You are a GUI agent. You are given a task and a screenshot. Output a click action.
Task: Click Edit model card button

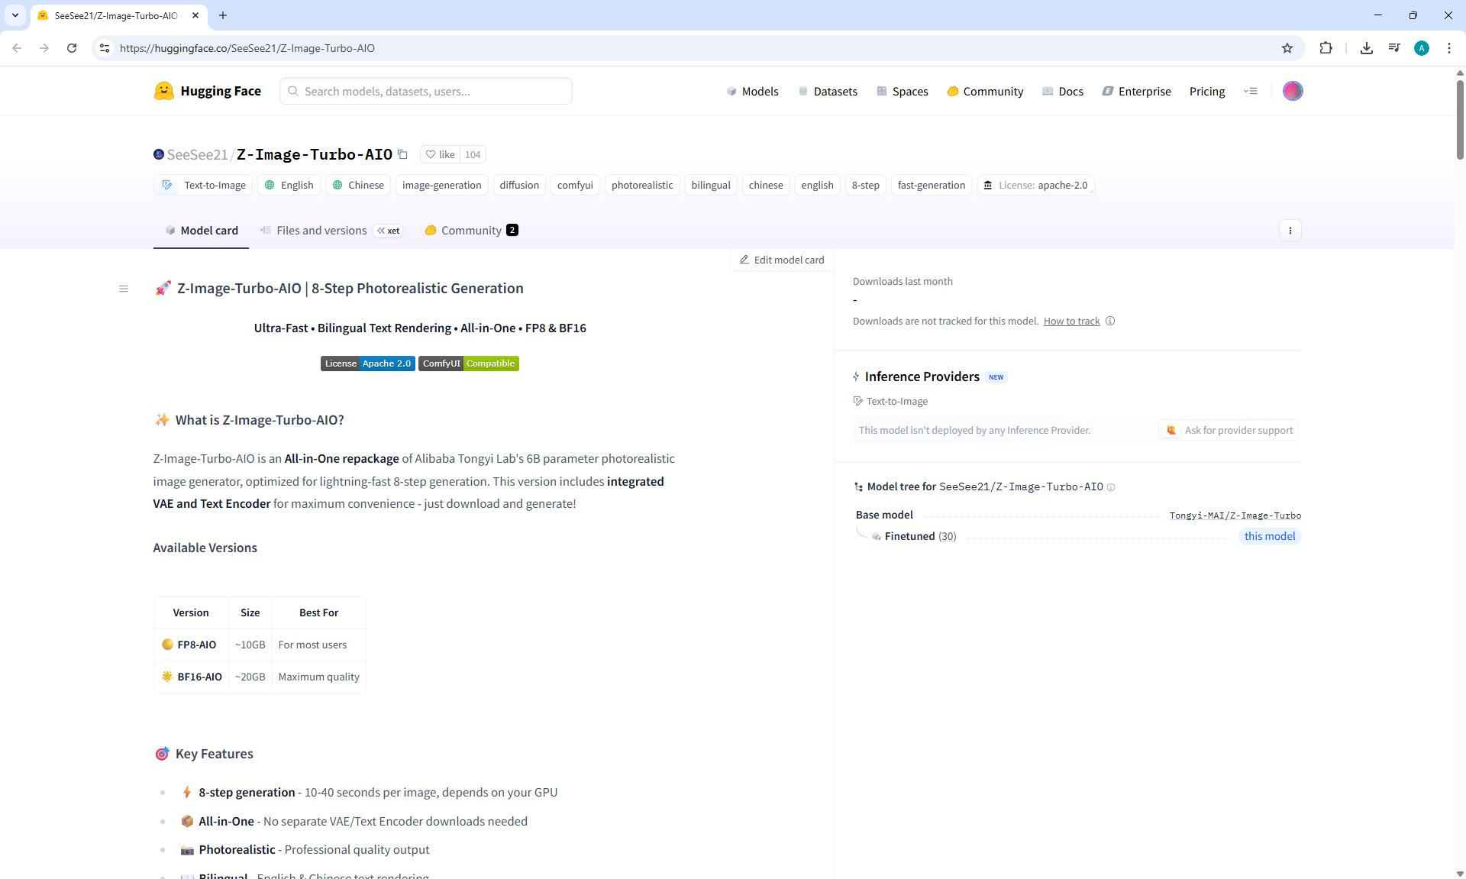point(781,260)
